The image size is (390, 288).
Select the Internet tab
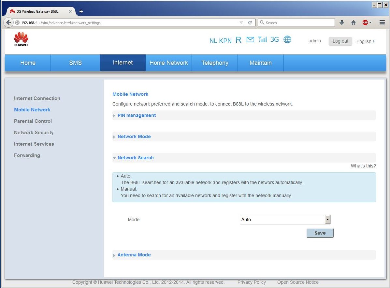(x=123, y=63)
